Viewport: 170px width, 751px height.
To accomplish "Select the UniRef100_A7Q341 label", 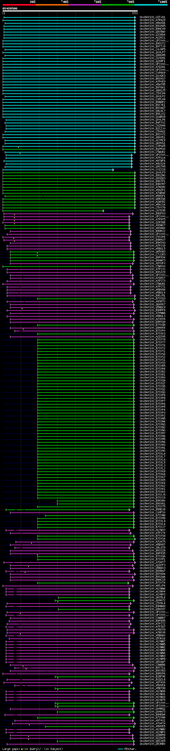I will [x=152, y=67].
